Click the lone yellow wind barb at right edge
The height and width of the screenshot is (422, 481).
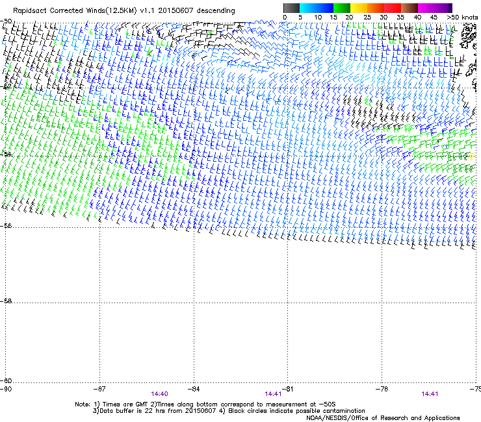tap(473, 157)
